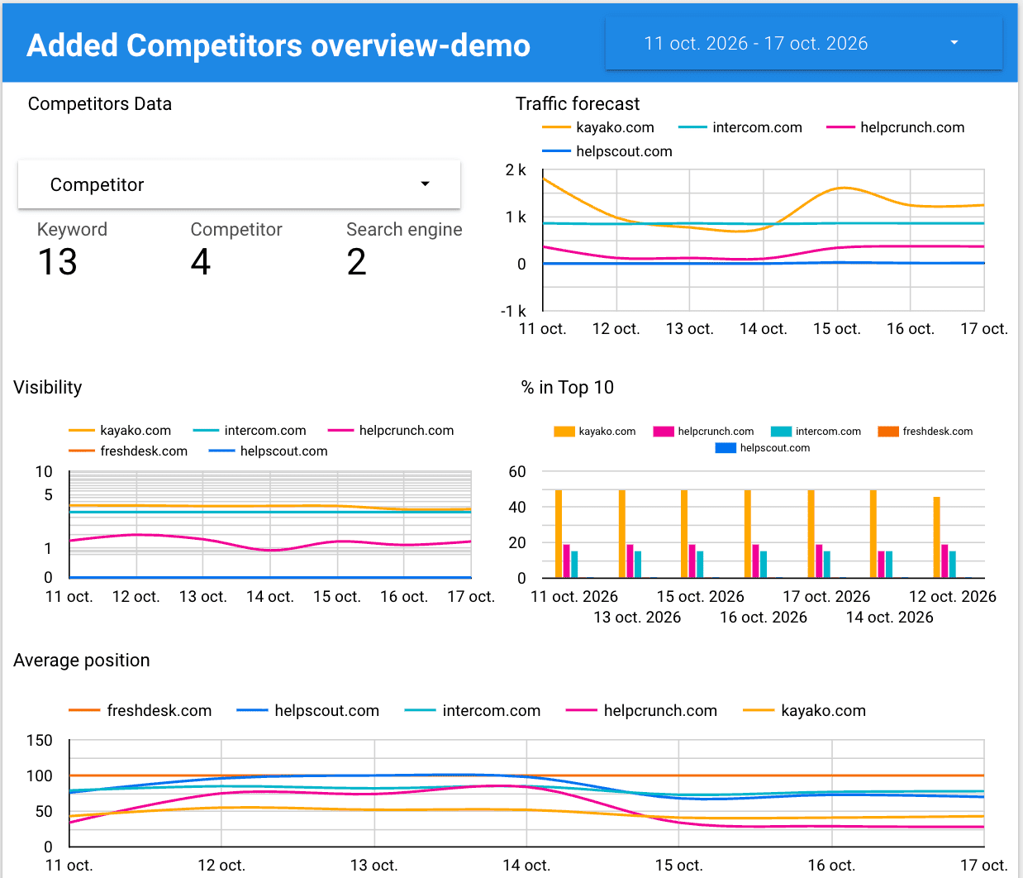Click the 60 label on % in Top 10 axis
The image size is (1023, 878).
(517, 472)
